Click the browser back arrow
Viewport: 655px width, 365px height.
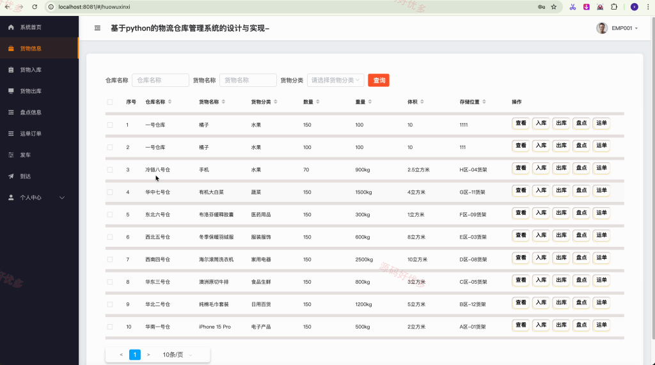(7, 6)
